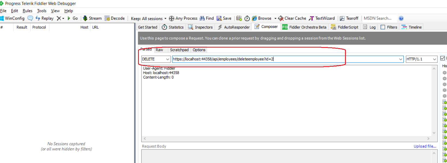Replay the selected sessions
The height and width of the screenshot is (163, 447).
(45, 18)
